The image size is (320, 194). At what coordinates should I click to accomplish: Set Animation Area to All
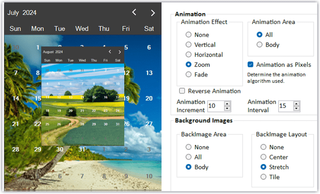[259, 34]
